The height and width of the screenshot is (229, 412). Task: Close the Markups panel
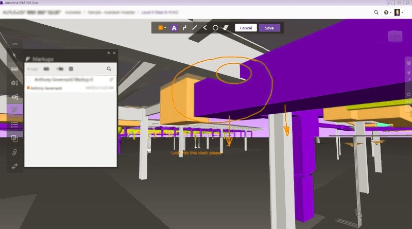pyautogui.click(x=114, y=53)
